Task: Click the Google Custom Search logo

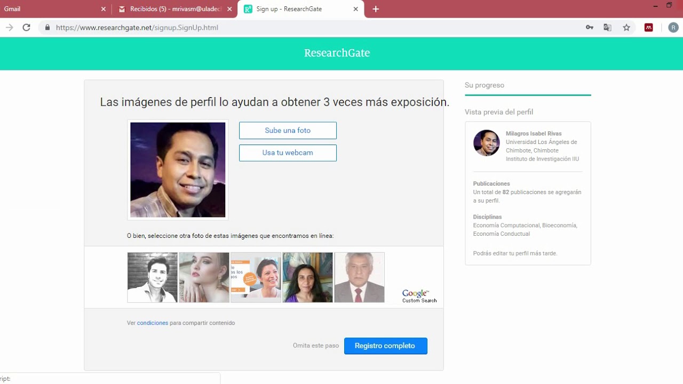Action: point(419,297)
